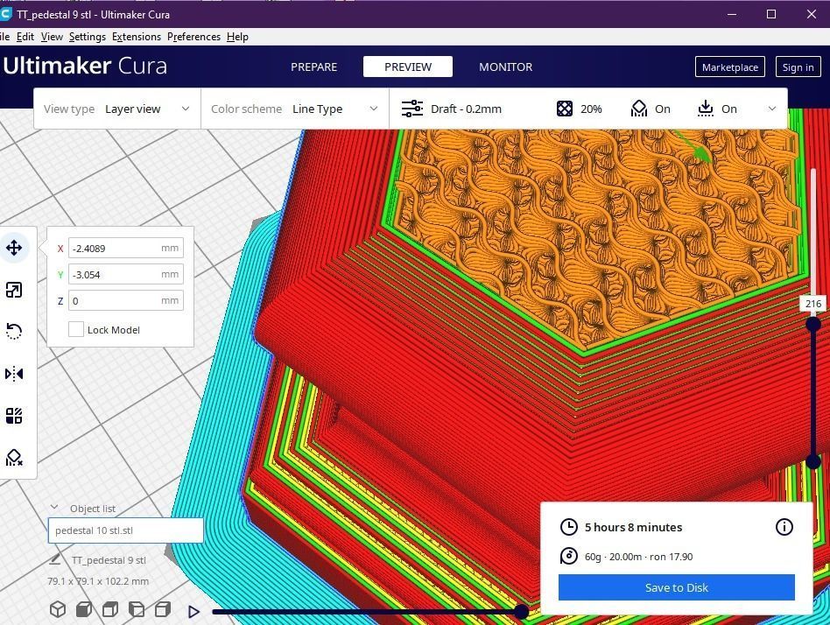830x625 pixels.
Task: Switch to top view cube
Action: pyautogui.click(x=110, y=609)
